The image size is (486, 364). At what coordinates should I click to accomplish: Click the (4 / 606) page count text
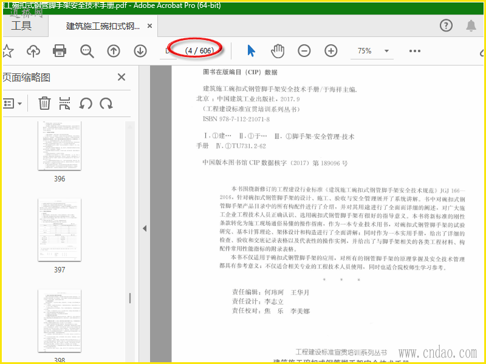[199, 51]
